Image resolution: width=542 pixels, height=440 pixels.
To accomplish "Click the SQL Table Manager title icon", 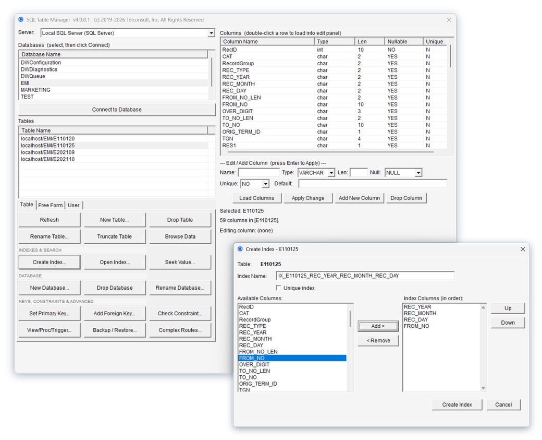I will point(21,20).
